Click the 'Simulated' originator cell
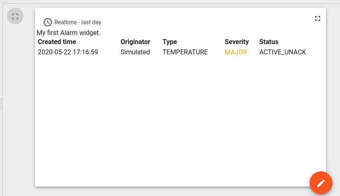The width and height of the screenshot is (340, 196). [135, 52]
